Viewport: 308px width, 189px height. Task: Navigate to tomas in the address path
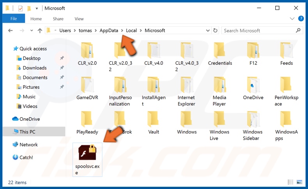(85, 31)
